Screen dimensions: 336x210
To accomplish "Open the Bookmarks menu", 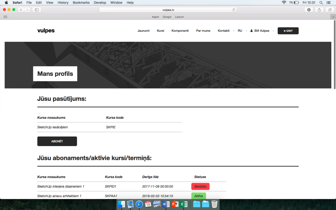I will [81, 3].
